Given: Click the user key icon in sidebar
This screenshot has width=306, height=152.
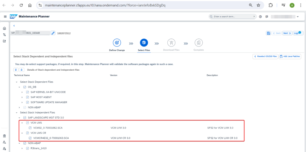Looking at the screenshot, I should pyautogui.click(x=4, y=142).
